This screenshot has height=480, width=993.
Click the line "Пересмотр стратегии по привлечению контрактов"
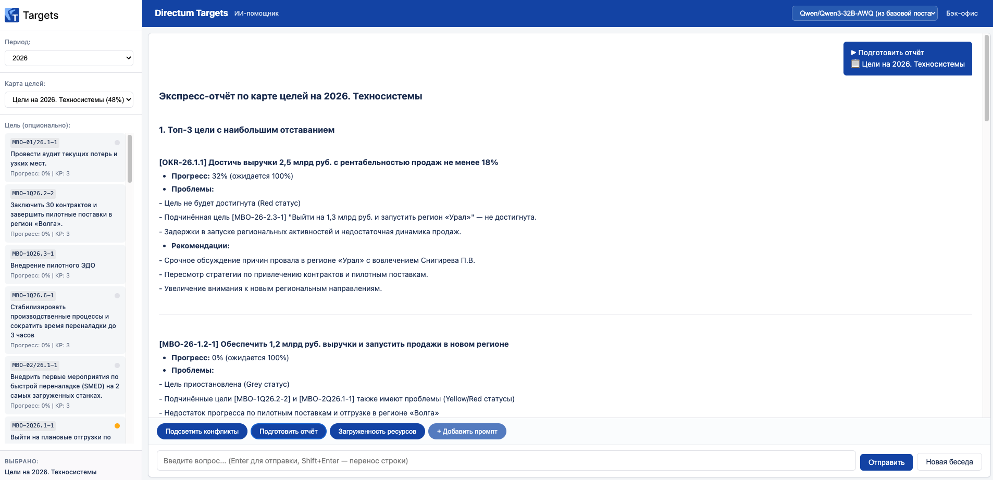293,274
